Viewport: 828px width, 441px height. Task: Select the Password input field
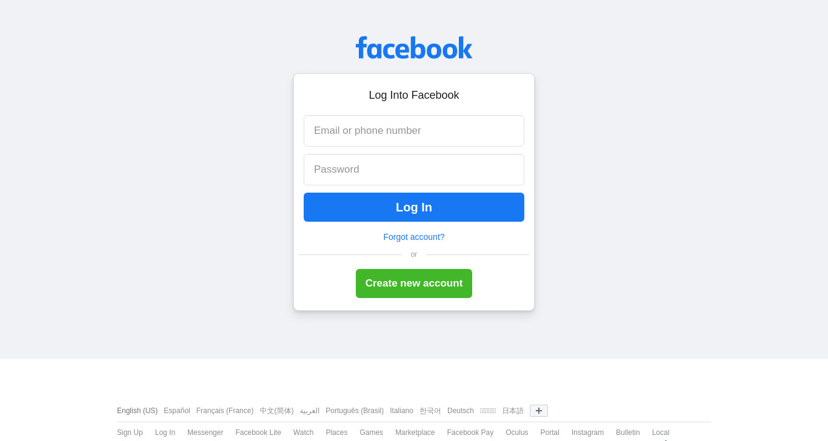414,170
